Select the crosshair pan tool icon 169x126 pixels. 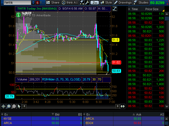click(x=4, y=106)
